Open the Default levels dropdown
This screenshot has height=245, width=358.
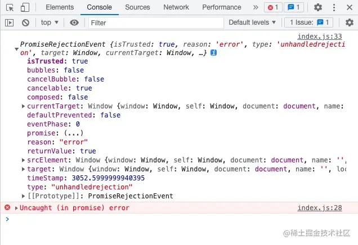(x=252, y=22)
